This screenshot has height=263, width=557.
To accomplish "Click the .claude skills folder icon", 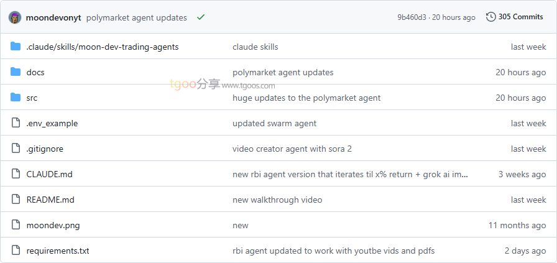I will coord(16,47).
